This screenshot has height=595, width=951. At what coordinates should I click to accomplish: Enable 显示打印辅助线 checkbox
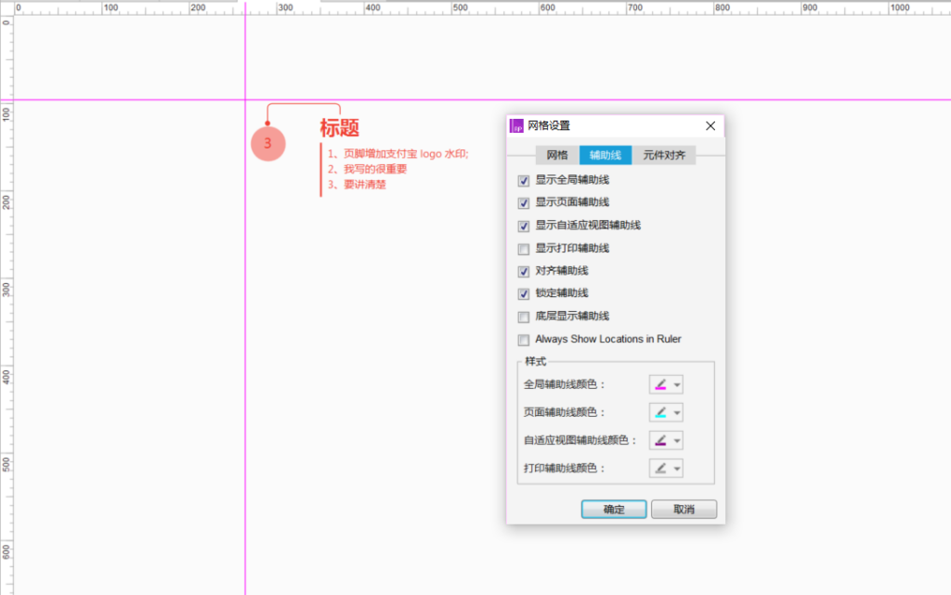click(x=524, y=249)
